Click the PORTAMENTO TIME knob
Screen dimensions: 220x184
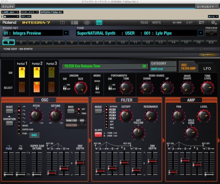coord(126,88)
